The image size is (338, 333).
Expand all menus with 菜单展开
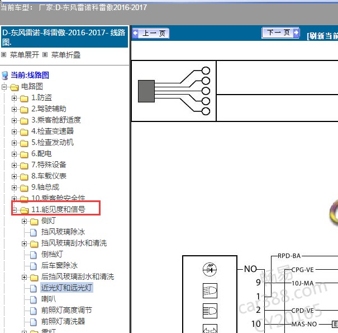coord(25,55)
